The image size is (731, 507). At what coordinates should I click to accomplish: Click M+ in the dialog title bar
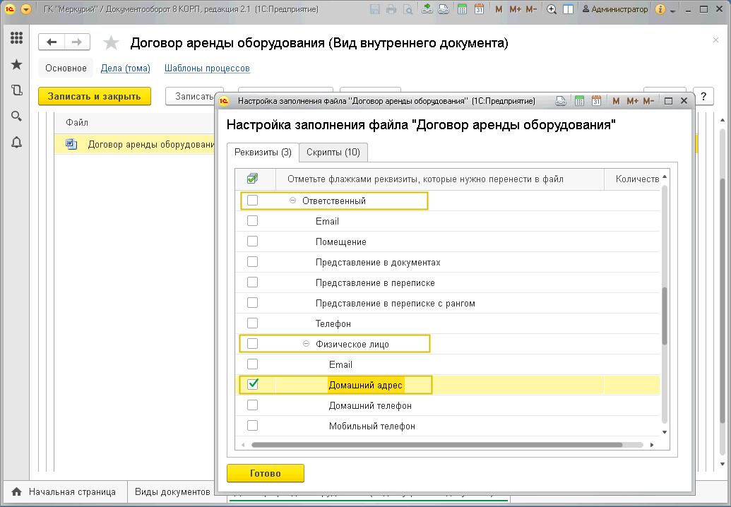(632, 101)
